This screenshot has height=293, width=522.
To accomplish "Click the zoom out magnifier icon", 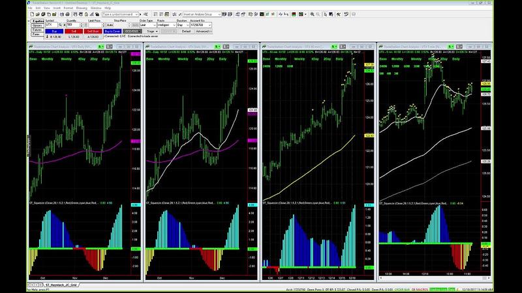I will coord(318,14).
